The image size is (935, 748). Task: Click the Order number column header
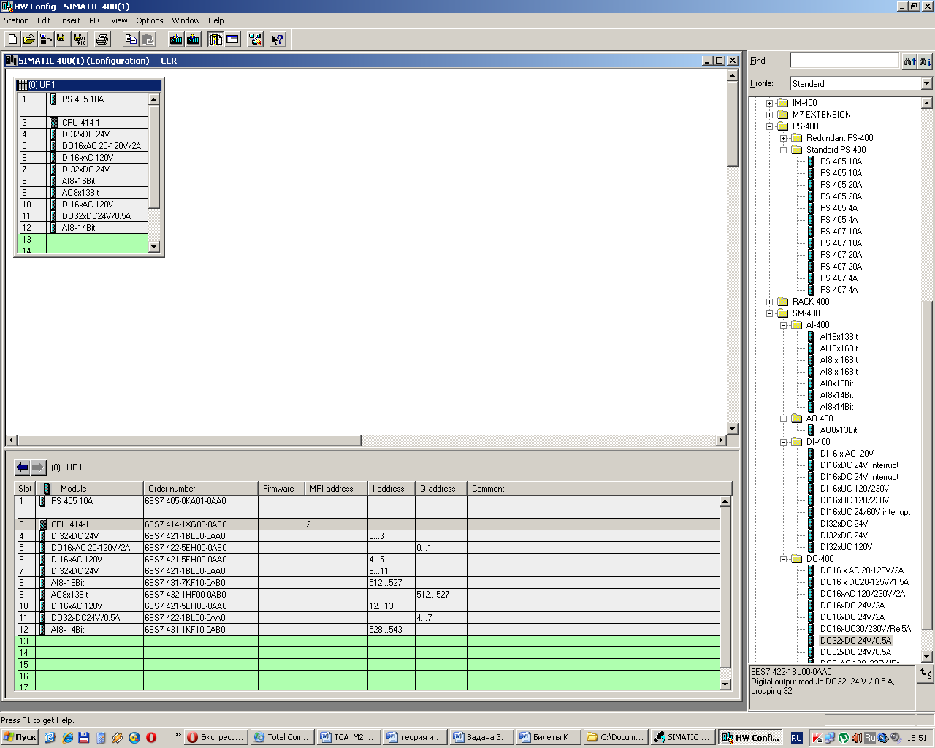pos(201,489)
